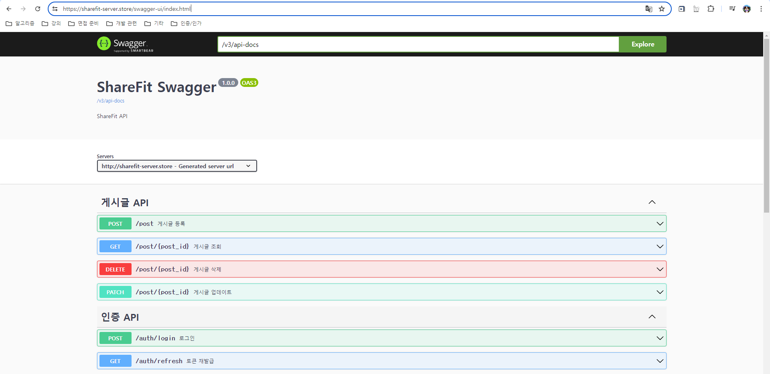770x374 pixels.
Task: Open site information icon in address bar
Action: point(55,9)
